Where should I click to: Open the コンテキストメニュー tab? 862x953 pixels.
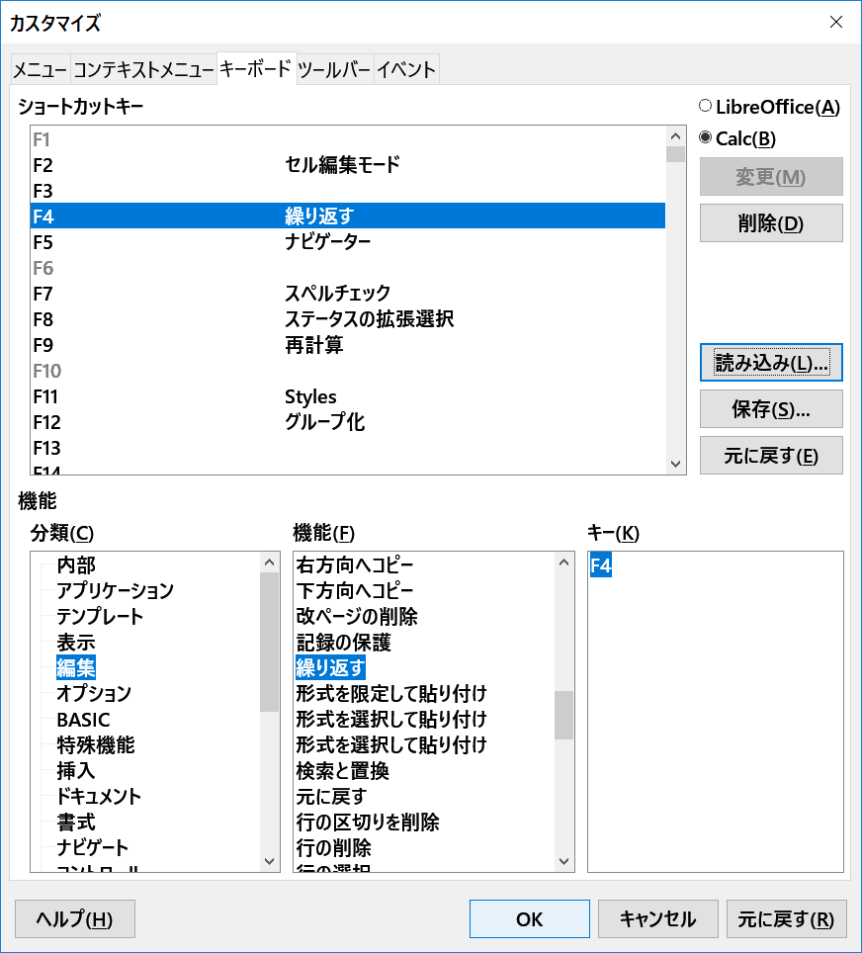(143, 70)
